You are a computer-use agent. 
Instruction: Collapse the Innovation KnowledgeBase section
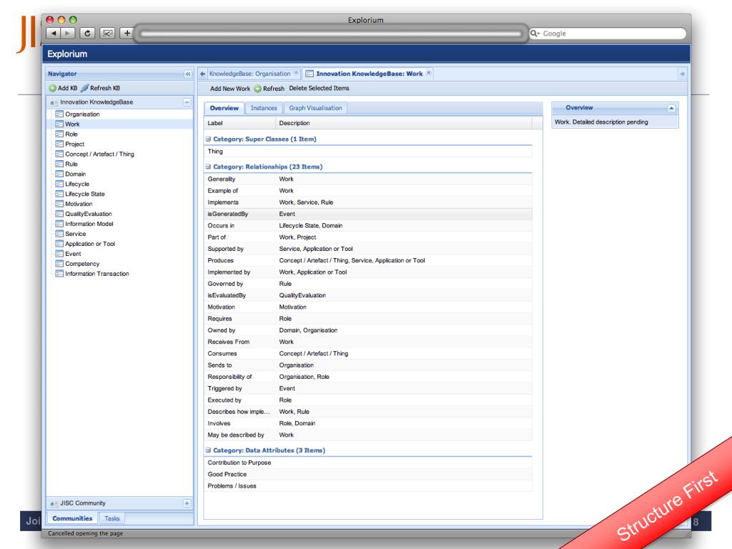187,102
